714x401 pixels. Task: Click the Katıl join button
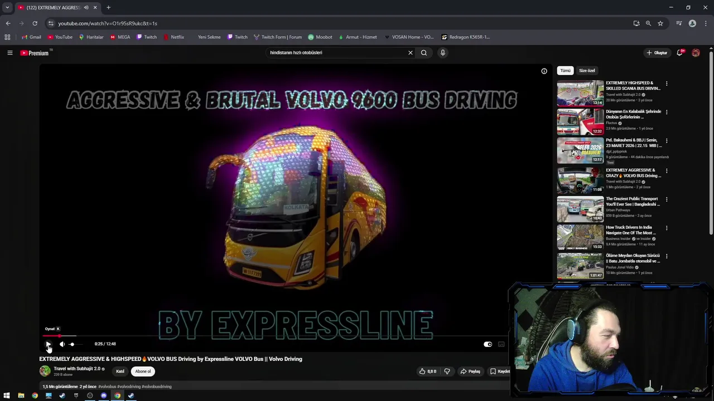(120, 371)
